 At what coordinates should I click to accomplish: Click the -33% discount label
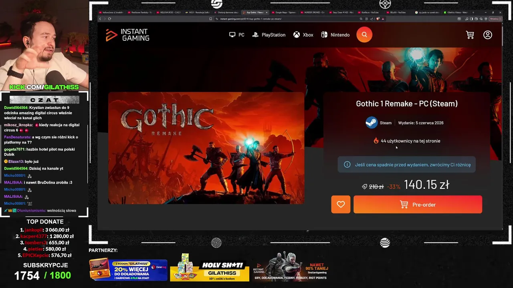394,187
